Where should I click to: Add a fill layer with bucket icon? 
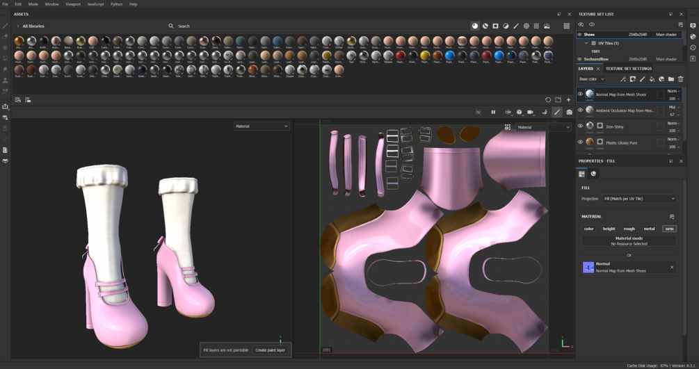click(x=652, y=79)
